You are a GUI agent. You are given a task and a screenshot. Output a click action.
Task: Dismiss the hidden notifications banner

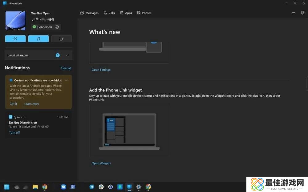[67, 80]
